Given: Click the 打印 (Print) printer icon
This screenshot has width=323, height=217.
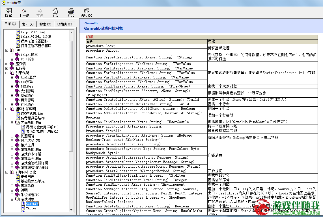Looking at the screenshot, I should coord(71,11).
